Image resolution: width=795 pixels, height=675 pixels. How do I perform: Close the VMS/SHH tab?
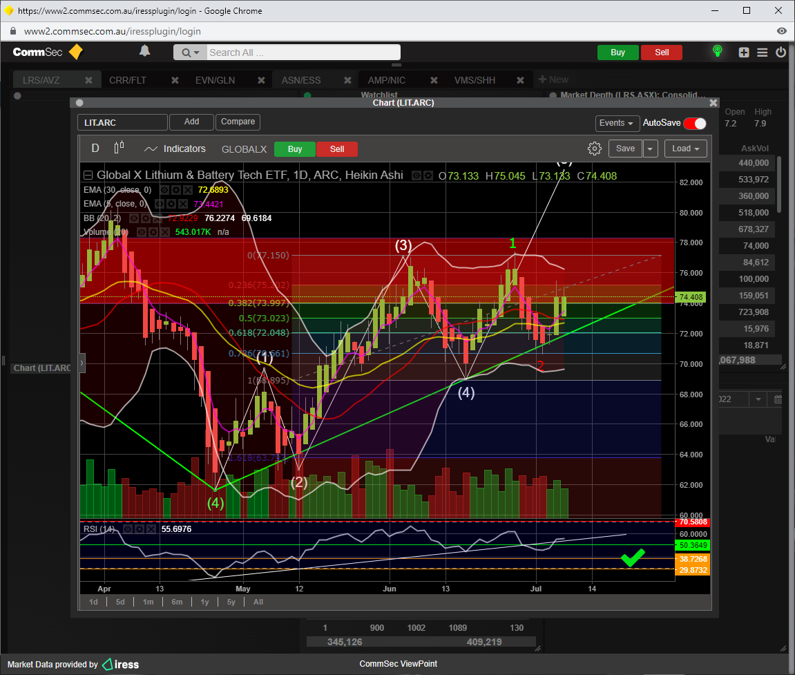[x=520, y=80]
